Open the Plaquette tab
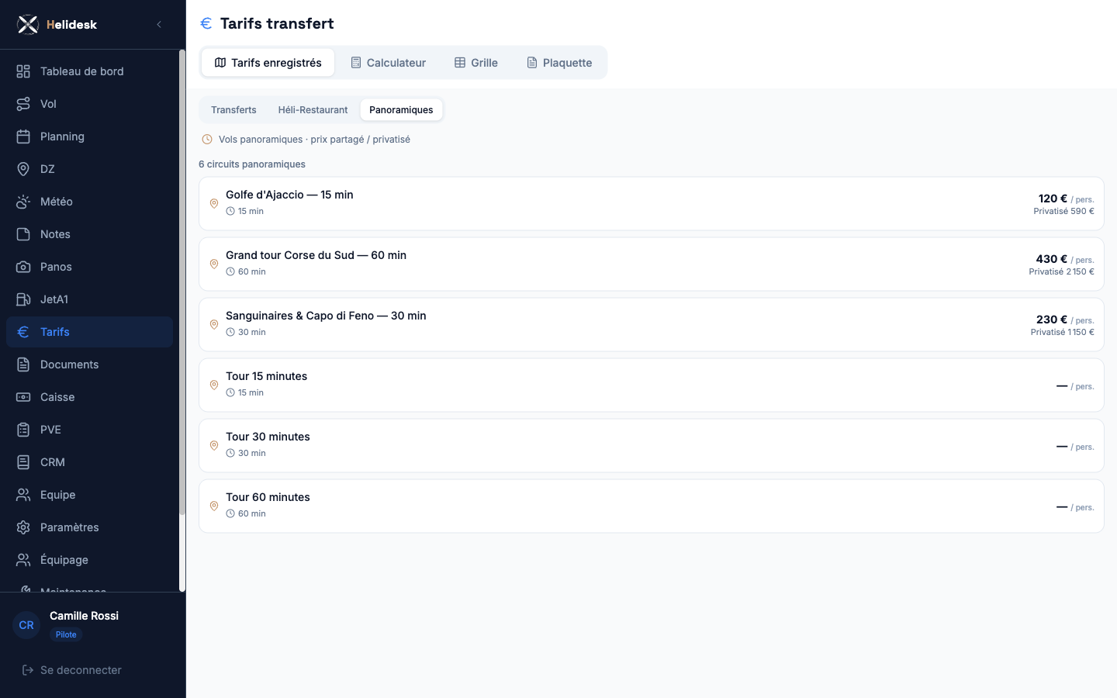The height and width of the screenshot is (698, 1117). 559,63
